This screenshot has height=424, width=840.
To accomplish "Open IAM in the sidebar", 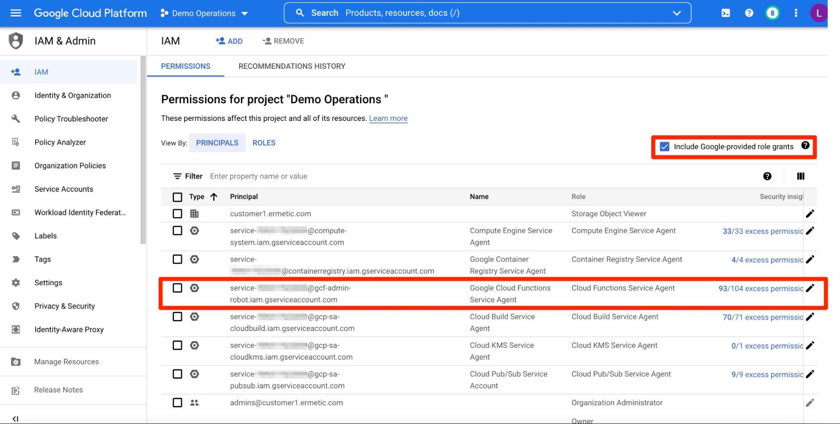I will (68, 72).
